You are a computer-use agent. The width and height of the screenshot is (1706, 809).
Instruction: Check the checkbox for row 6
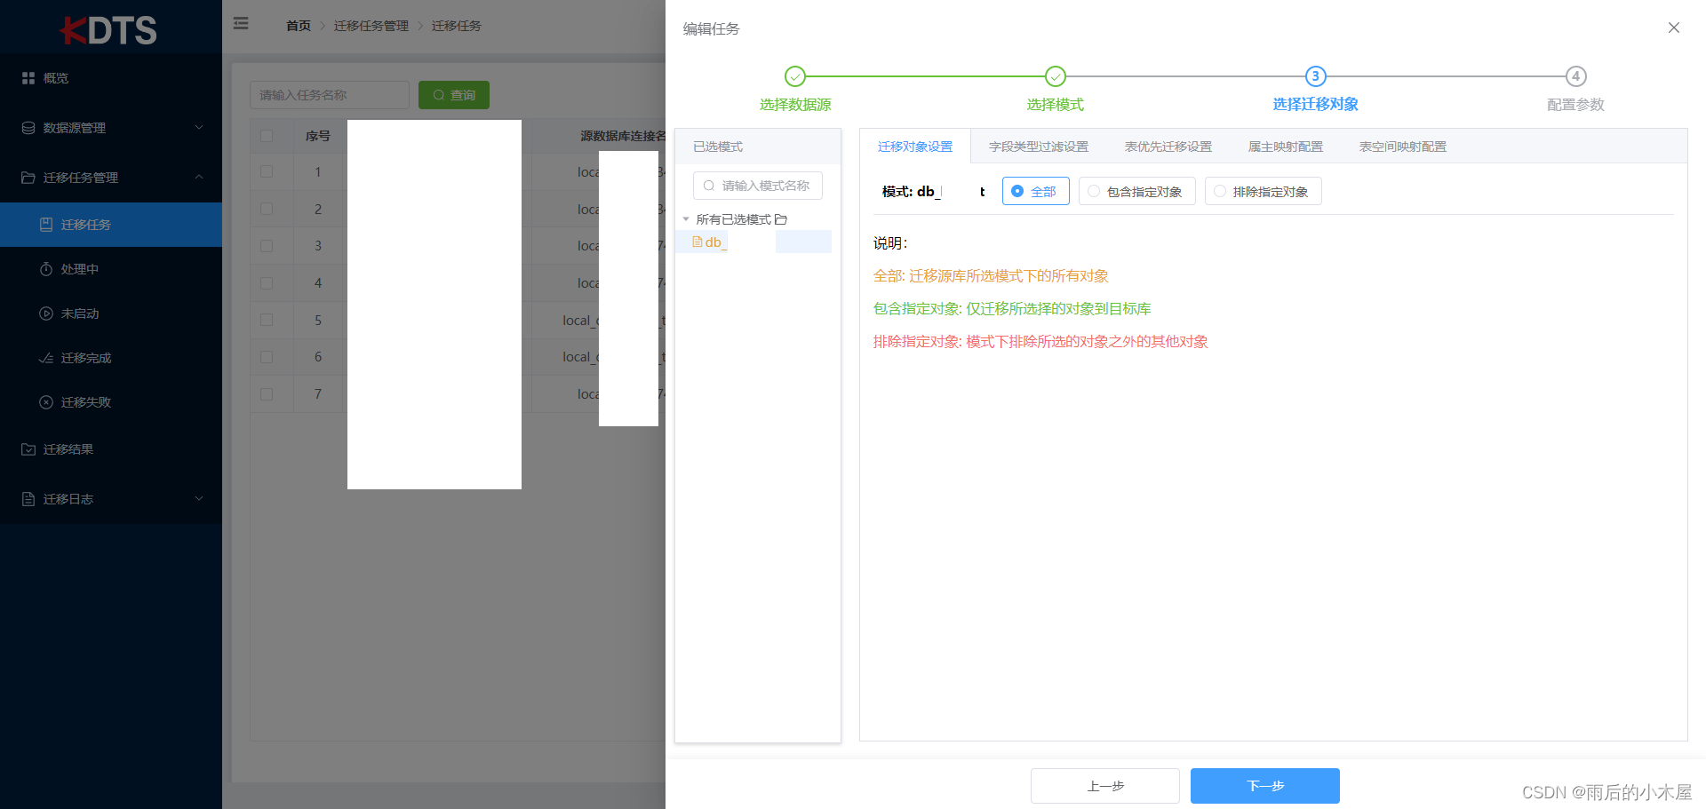[x=267, y=357]
